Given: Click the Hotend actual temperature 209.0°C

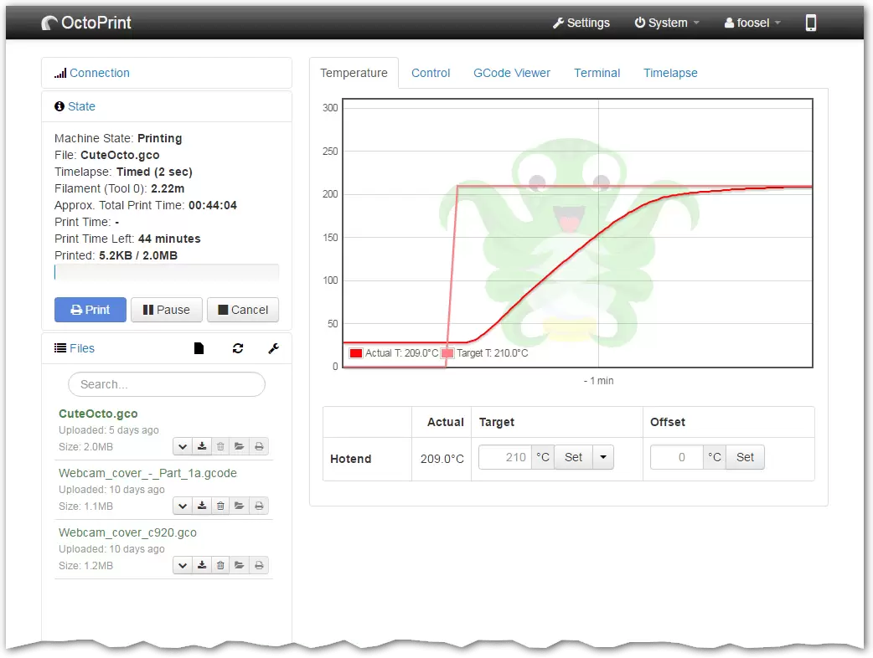Looking at the screenshot, I should click(x=442, y=459).
